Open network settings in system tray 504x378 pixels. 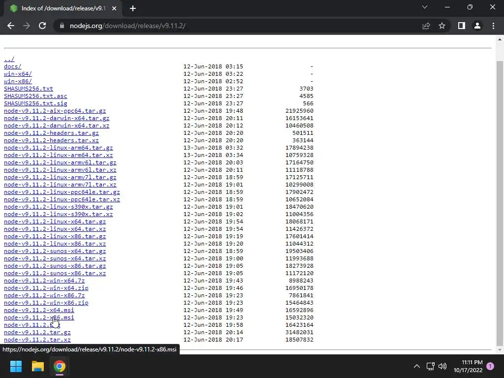point(430,366)
